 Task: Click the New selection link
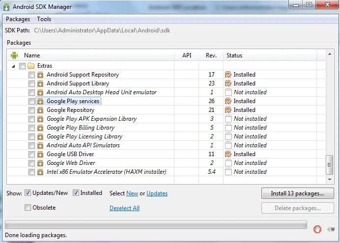click(132, 193)
